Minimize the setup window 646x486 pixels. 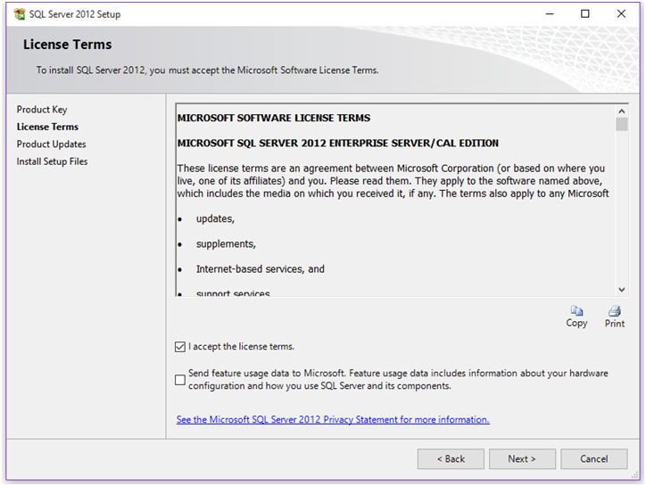coord(546,14)
